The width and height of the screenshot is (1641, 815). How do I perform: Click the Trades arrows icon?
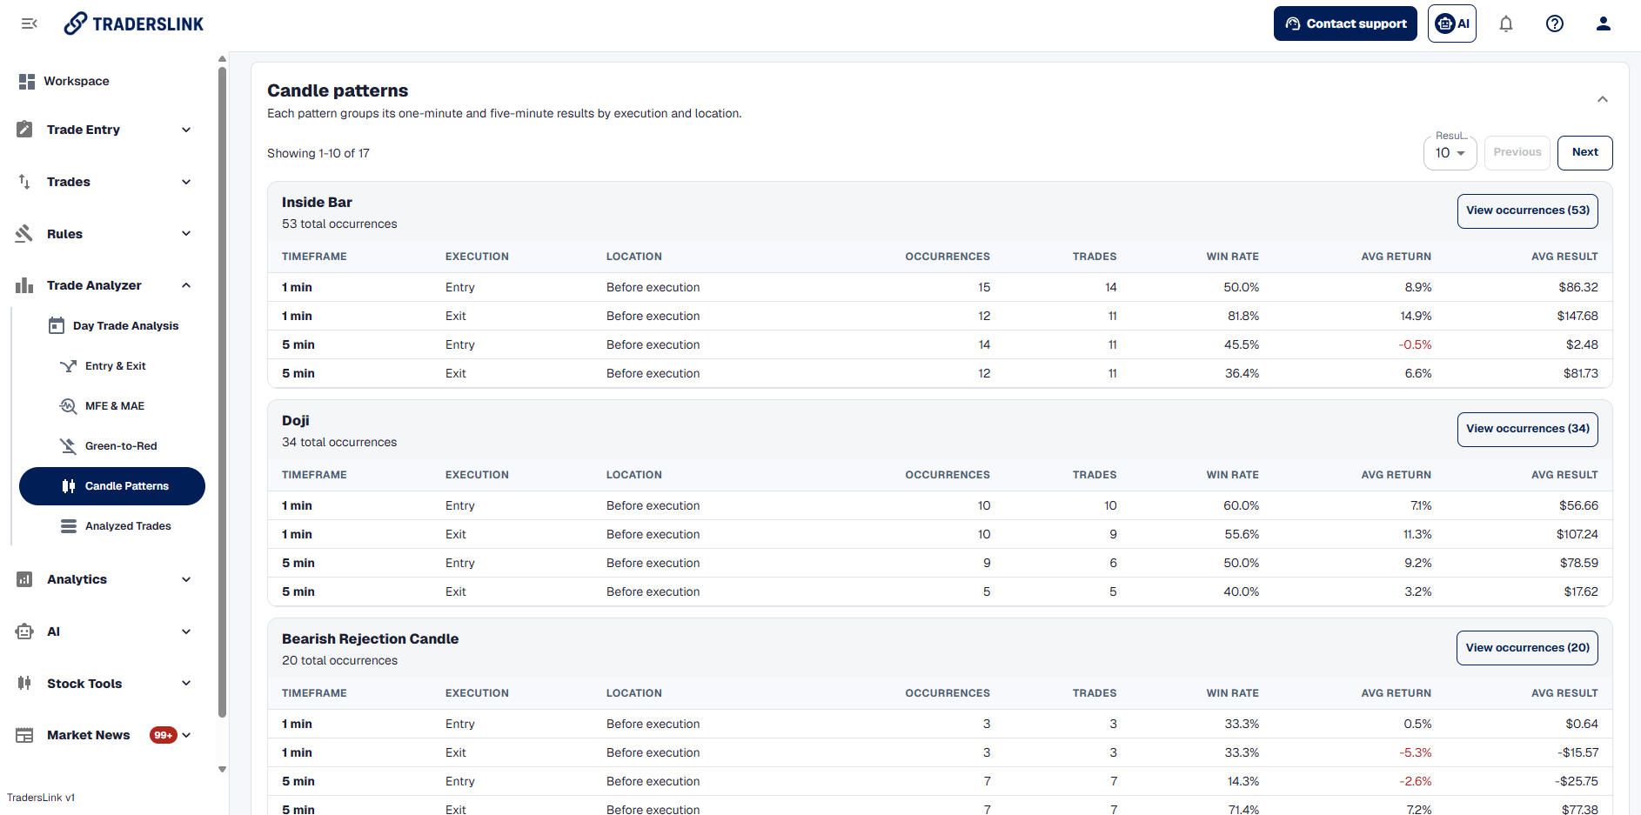[24, 182]
